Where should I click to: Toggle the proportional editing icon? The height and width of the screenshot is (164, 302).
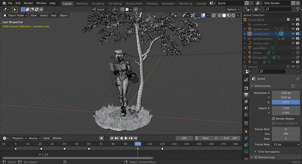(136, 10)
